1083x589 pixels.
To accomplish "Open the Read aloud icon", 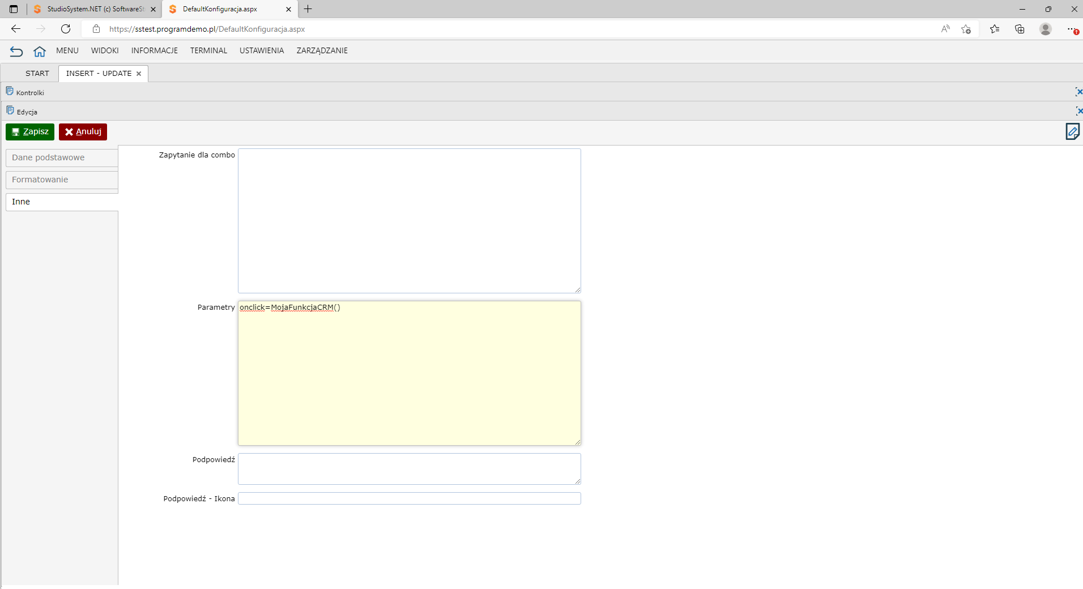I will pos(945,29).
